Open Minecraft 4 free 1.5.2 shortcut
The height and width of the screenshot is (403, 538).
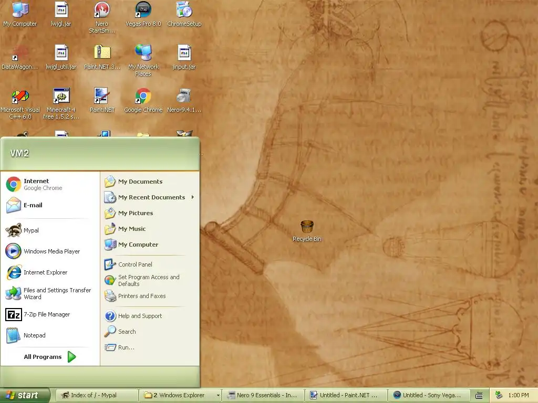click(x=61, y=103)
